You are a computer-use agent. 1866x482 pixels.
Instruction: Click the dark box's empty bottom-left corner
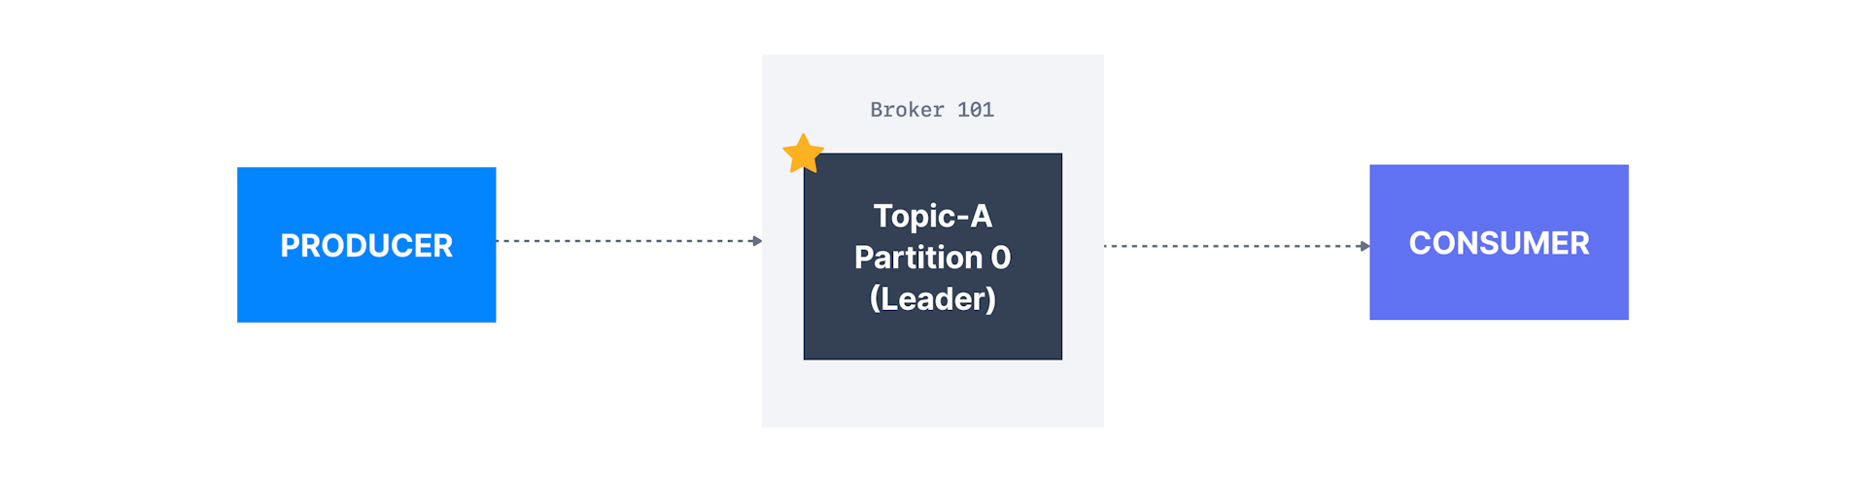pos(819,345)
